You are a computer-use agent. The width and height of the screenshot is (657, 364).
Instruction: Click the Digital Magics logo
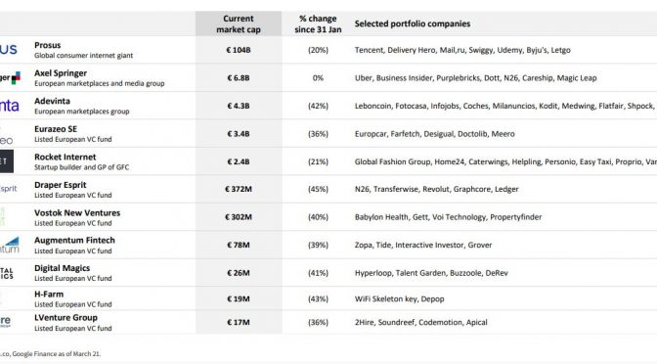(7, 273)
